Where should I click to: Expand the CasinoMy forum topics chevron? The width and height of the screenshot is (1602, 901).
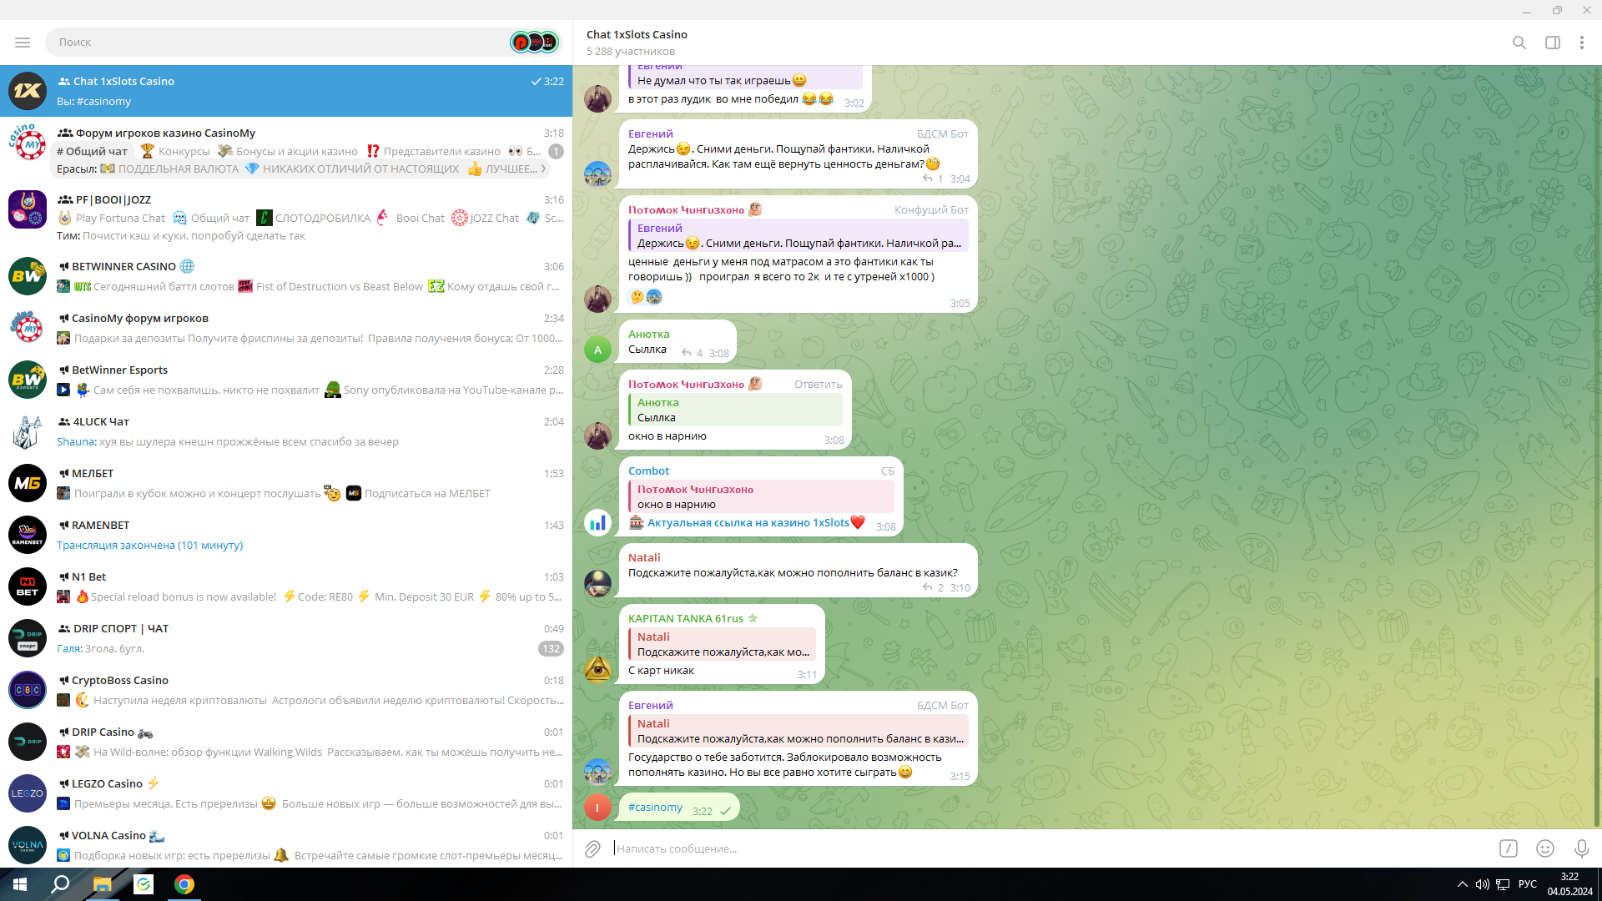[544, 169]
